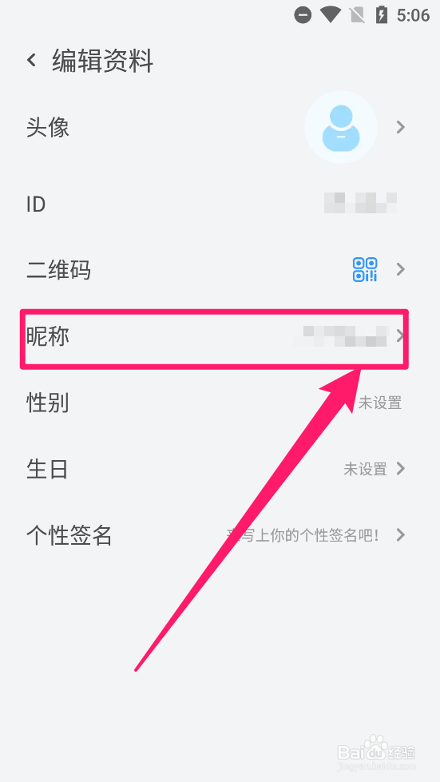Expand the chevron in the 头像 row

coord(400,128)
